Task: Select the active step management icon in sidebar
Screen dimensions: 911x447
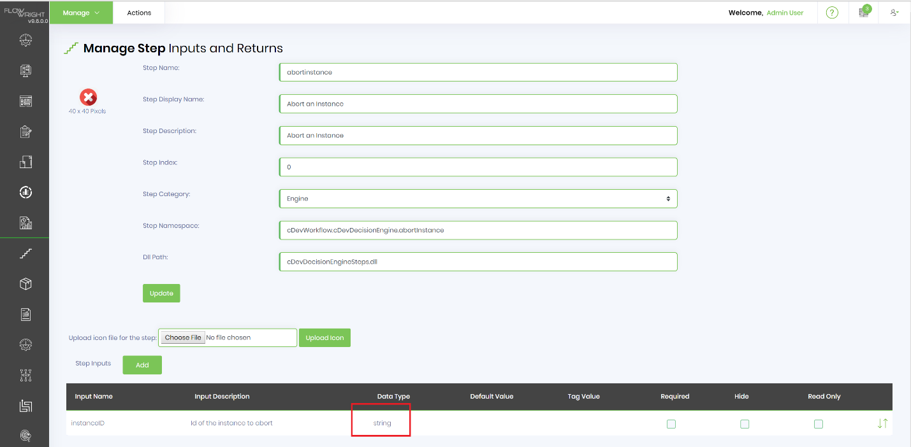Action: 25,253
